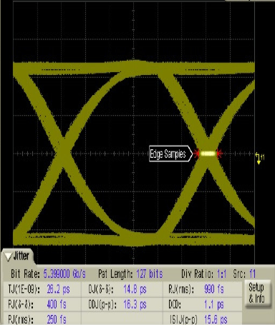Select the DCD label
275x325 pixels.
[x=175, y=304]
